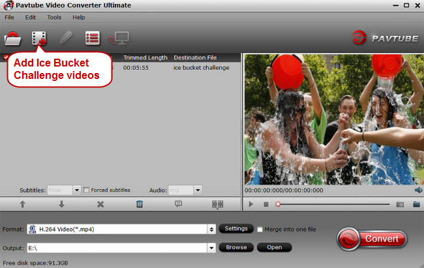Clear list with trash can icon
This screenshot has height=268, width=424.
tap(140, 204)
